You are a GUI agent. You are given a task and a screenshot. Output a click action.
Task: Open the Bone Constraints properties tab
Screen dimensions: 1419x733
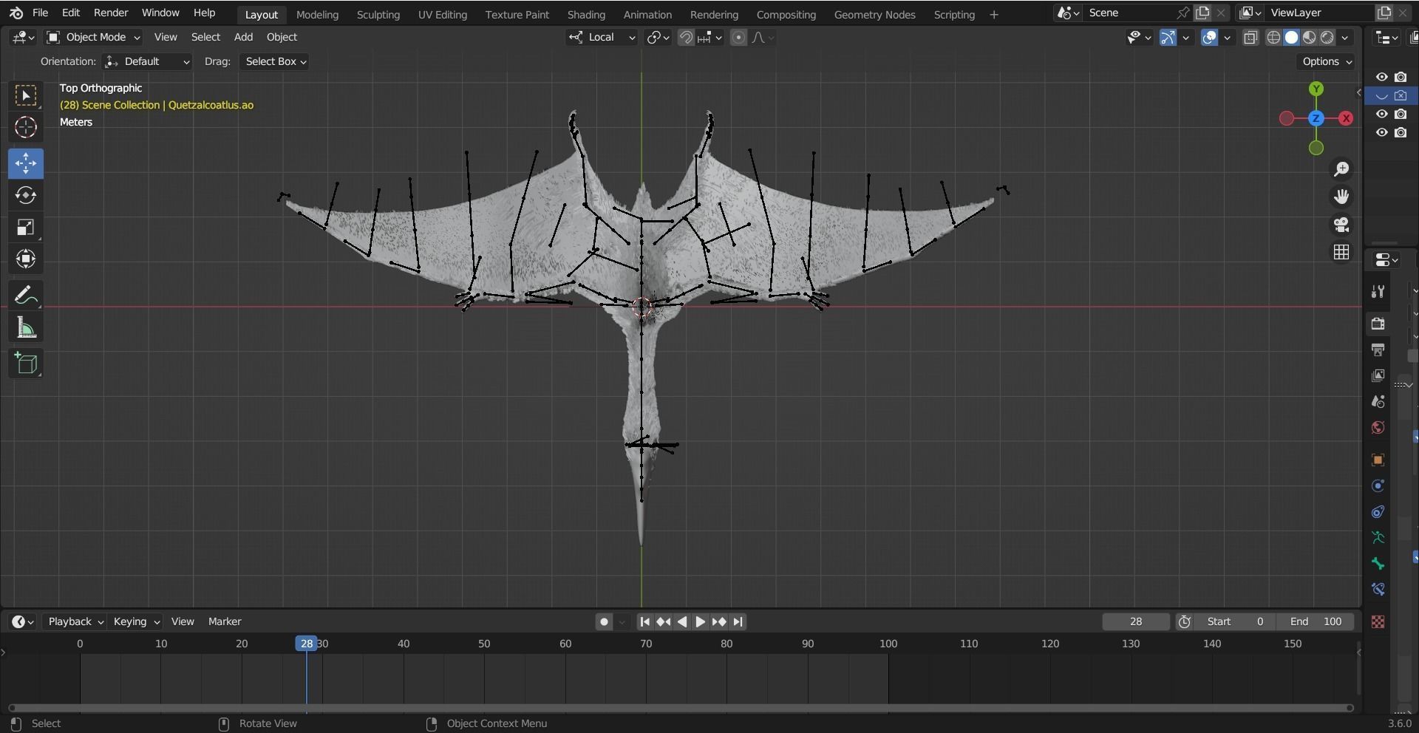coord(1378,589)
